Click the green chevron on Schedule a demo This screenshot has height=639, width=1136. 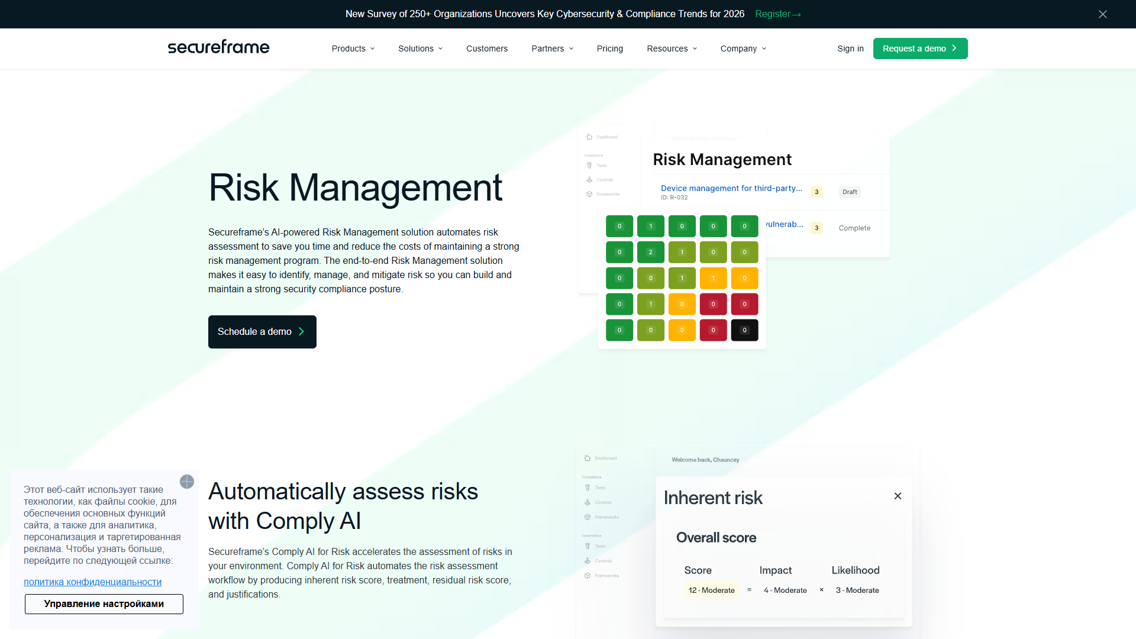pos(301,332)
